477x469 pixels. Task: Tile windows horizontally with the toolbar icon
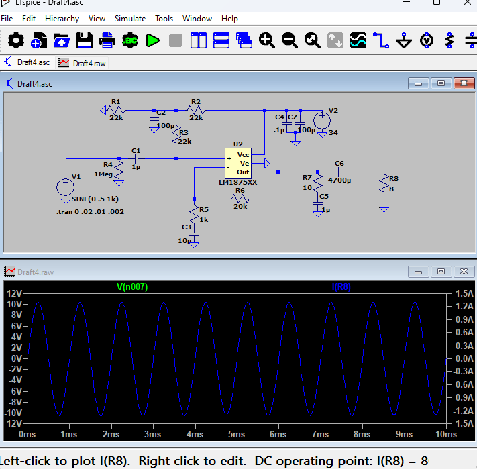(221, 40)
